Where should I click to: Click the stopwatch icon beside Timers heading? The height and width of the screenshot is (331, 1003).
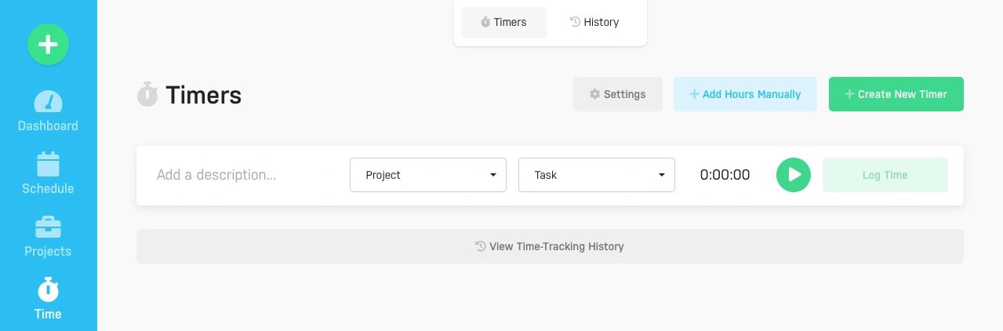pos(147,95)
